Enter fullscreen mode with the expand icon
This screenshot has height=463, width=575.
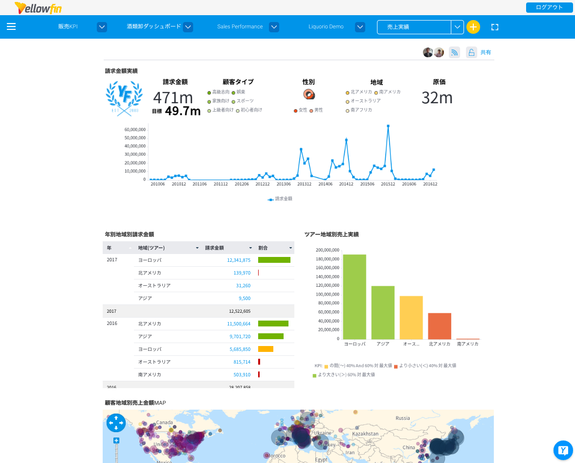pos(494,27)
